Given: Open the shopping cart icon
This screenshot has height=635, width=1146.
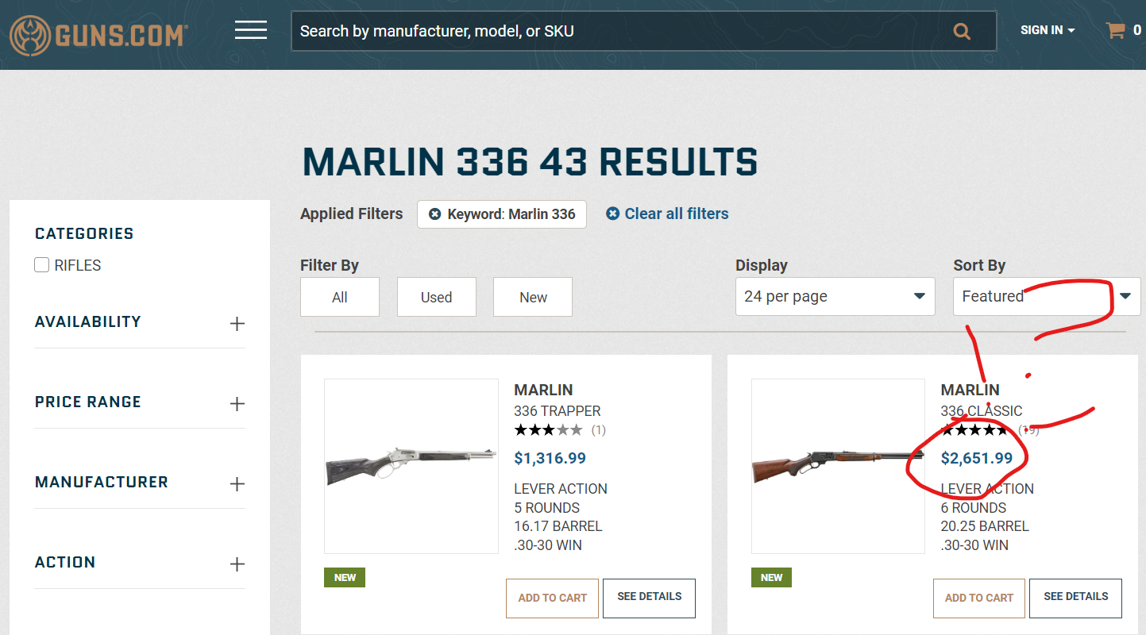Looking at the screenshot, I should pos(1116,30).
